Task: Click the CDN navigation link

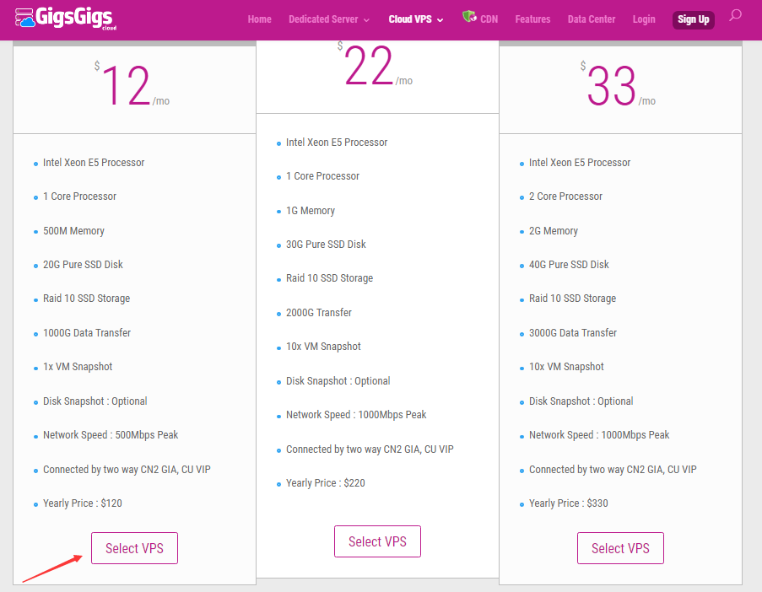Action: pyautogui.click(x=489, y=19)
